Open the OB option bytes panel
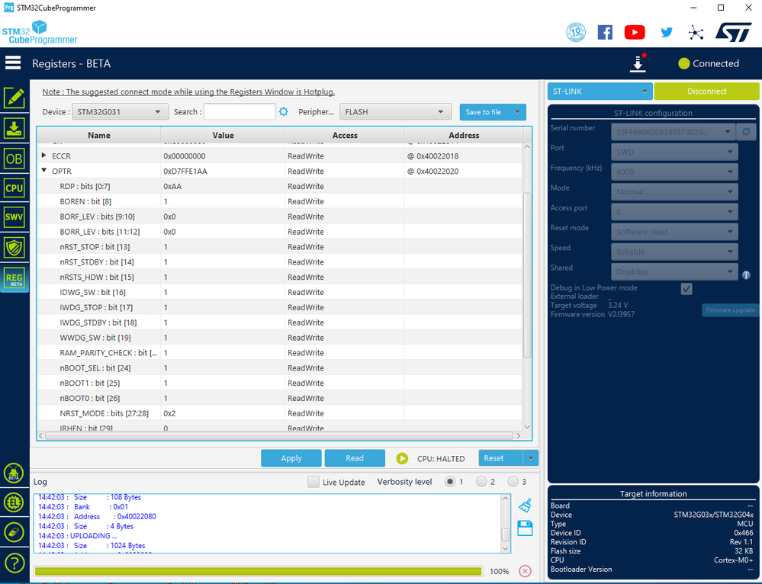This screenshot has width=762, height=584. (x=14, y=159)
